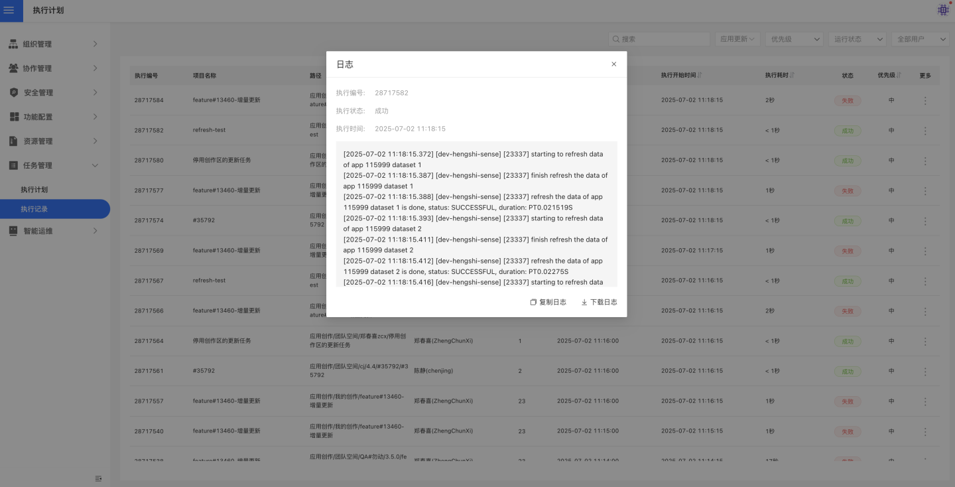Open more actions for run 28717561
This screenshot has height=487, width=955.
pyautogui.click(x=925, y=371)
